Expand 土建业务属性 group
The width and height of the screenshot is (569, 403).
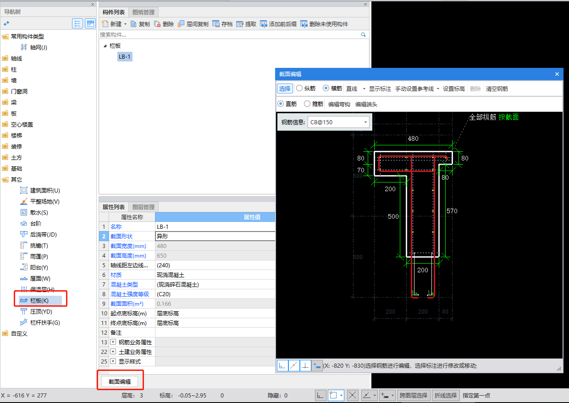click(x=113, y=352)
